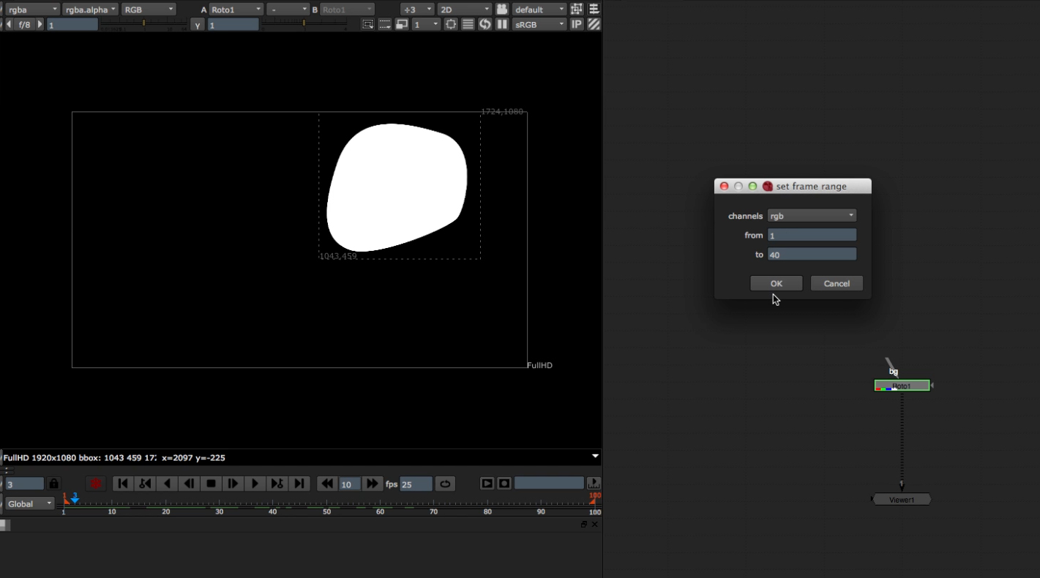Click the viewer gamma slider
This screenshot has height=578, width=1040.
coord(304,24)
